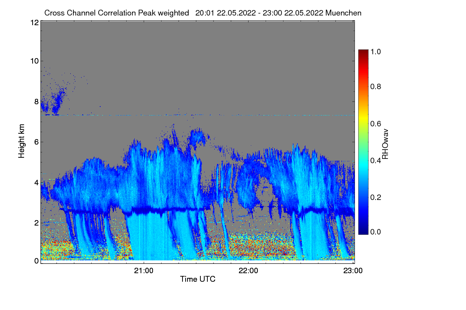
Task: Click the colorbar value '0.4'
Action: (376, 160)
